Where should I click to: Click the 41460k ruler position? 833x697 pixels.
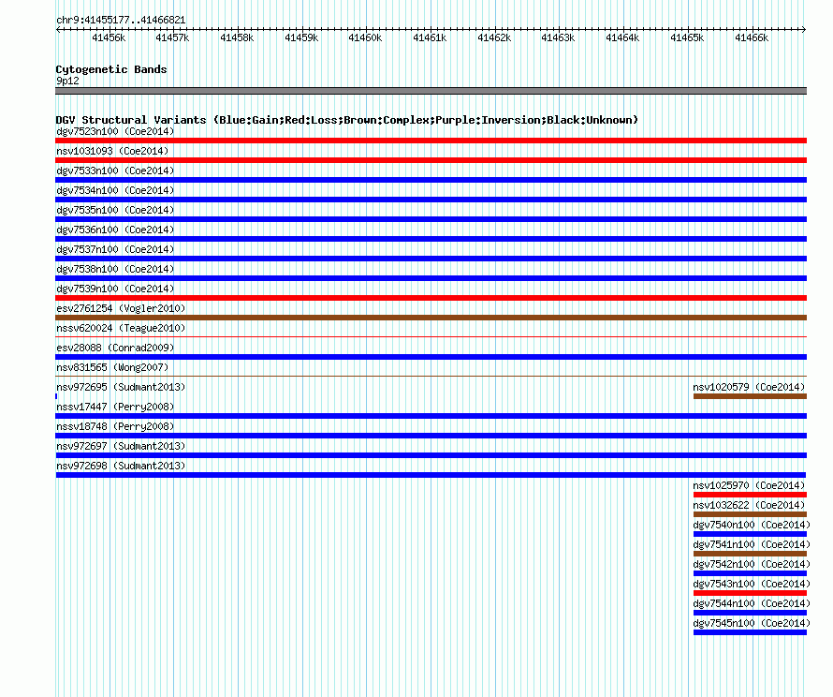pyautogui.click(x=365, y=37)
